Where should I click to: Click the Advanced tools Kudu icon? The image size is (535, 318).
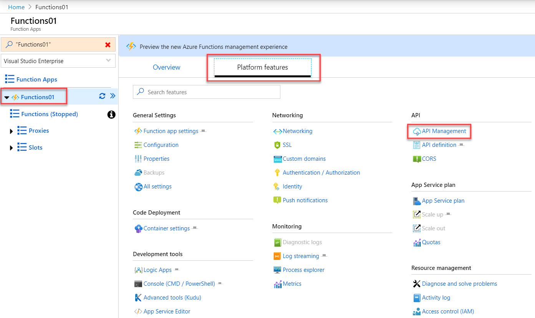tap(138, 298)
